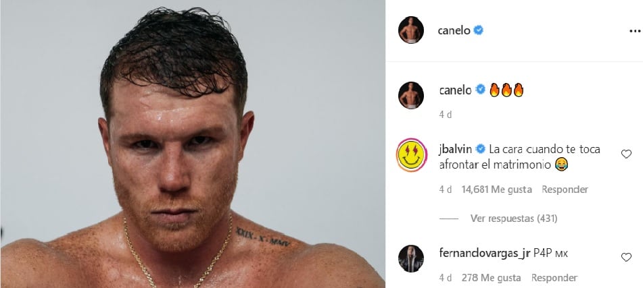The width and height of the screenshot is (643, 288).
Task: Expand Ver respuestas (431) replies
Action: click(x=514, y=219)
